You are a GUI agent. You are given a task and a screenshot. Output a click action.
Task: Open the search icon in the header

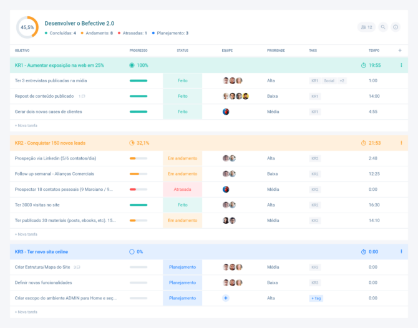pyautogui.click(x=383, y=27)
